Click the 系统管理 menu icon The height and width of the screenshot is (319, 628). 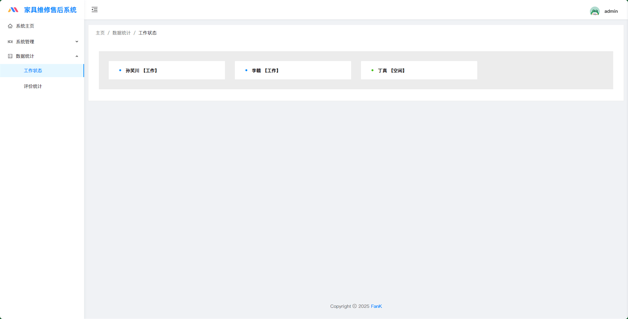point(10,42)
